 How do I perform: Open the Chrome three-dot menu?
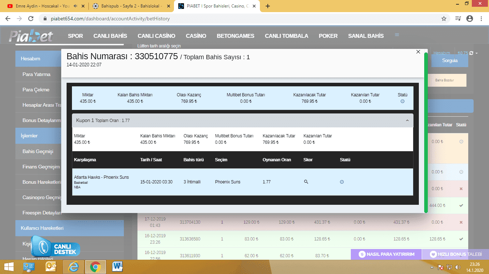481,19
